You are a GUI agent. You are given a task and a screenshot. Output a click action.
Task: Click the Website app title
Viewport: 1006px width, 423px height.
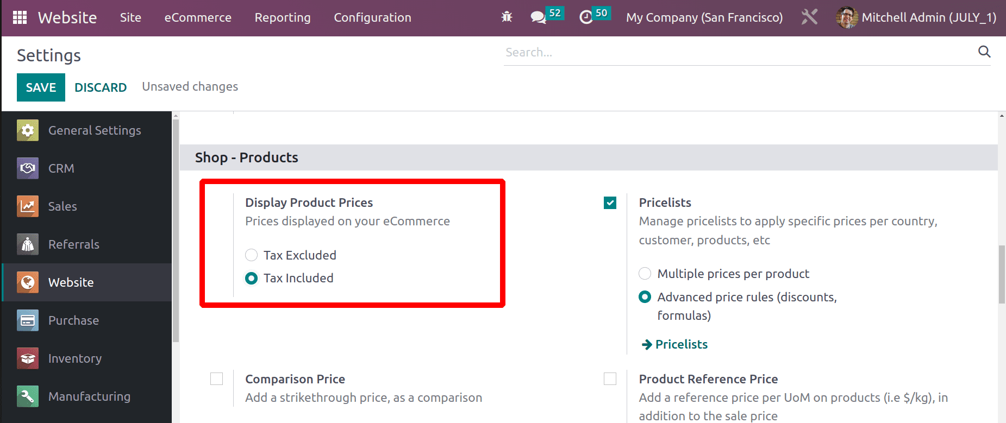tap(67, 17)
